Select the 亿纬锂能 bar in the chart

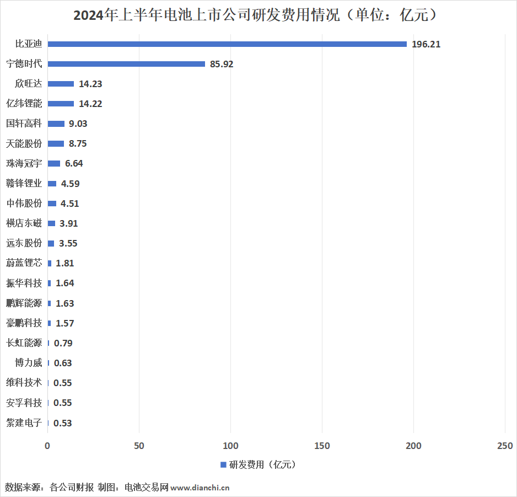point(61,104)
